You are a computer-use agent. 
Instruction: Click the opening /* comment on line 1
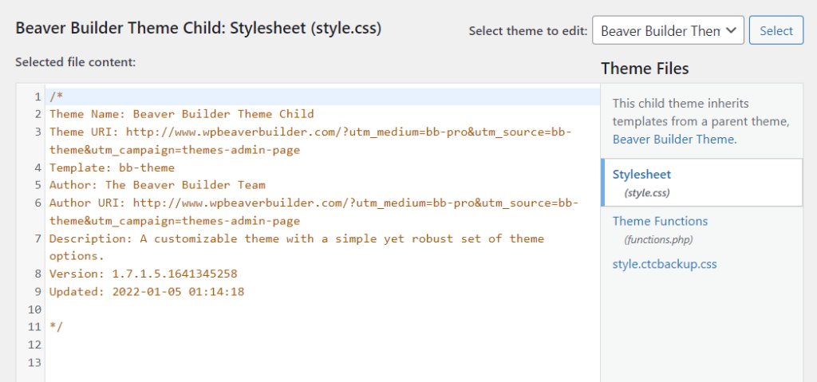(x=57, y=97)
